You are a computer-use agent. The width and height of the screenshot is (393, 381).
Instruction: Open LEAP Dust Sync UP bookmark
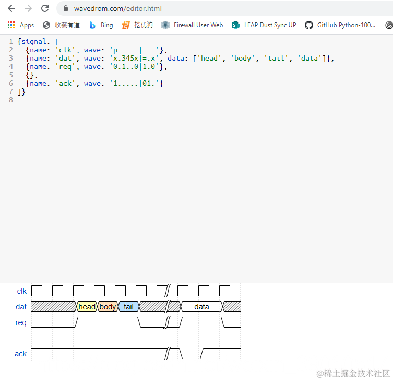270,25
